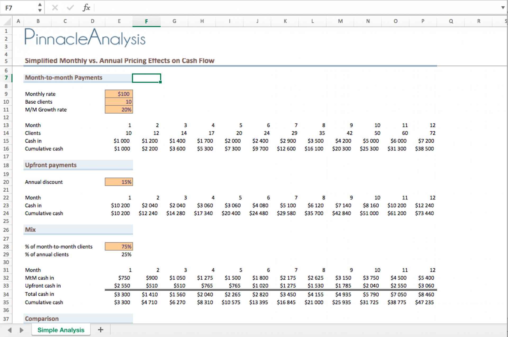Click the PinnacleAnalysis logo

tap(85, 38)
